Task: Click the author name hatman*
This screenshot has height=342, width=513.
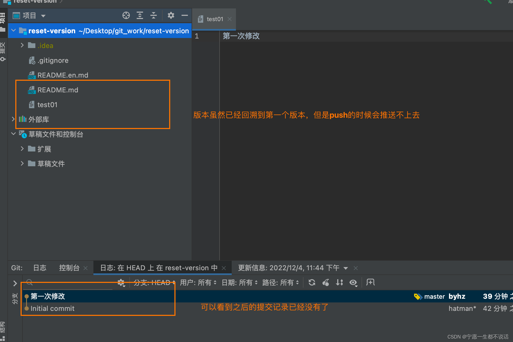Action: [462, 308]
